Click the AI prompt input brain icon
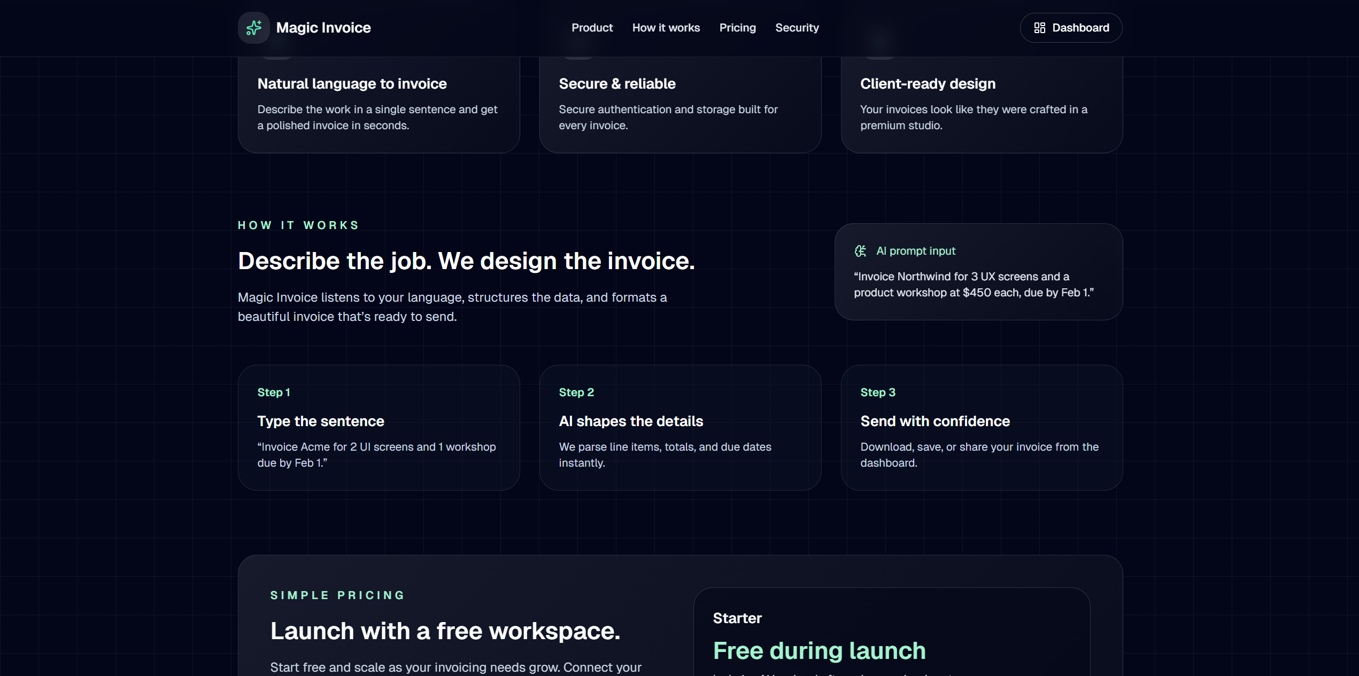The height and width of the screenshot is (676, 1359). tap(860, 251)
